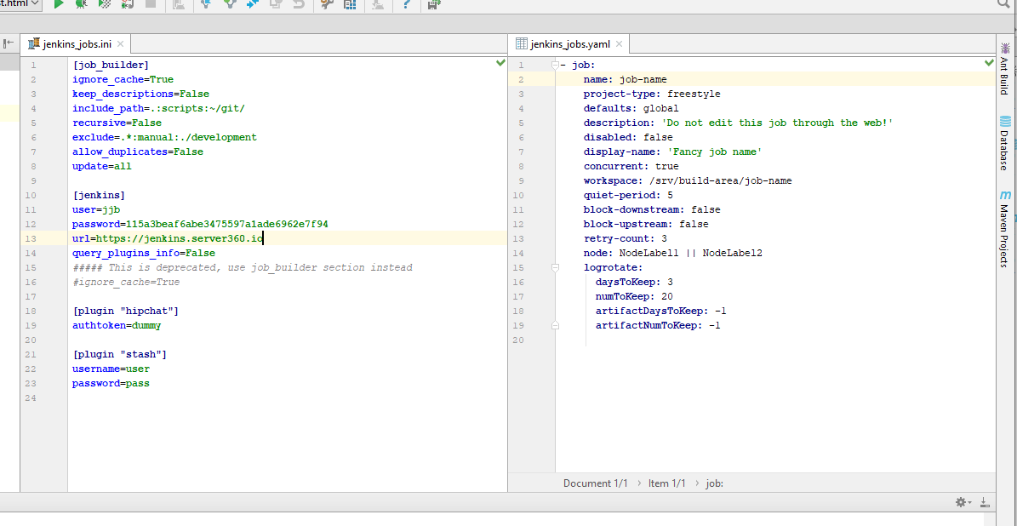The image size is (1017, 526).
Task: Collapse the logrotate: block fold marker
Action: pyautogui.click(x=554, y=267)
